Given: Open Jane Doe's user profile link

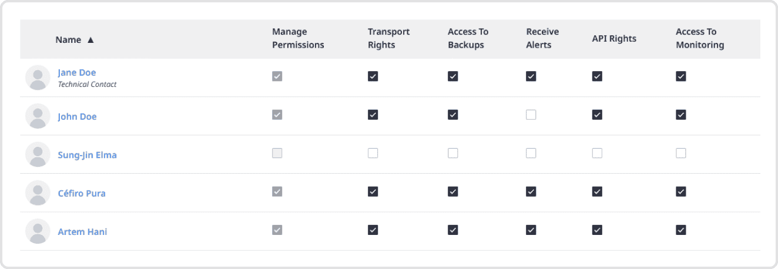Looking at the screenshot, I should point(76,72).
